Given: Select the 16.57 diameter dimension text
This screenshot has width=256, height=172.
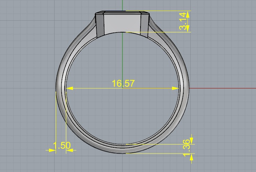Looking at the screenshot, I should (123, 83).
